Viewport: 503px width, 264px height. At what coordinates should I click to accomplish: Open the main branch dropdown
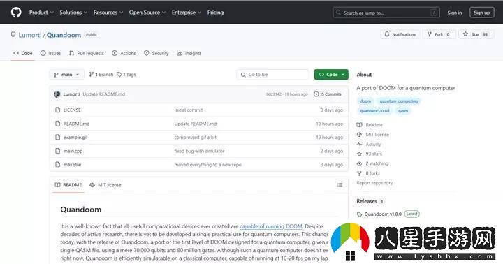click(x=67, y=75)
